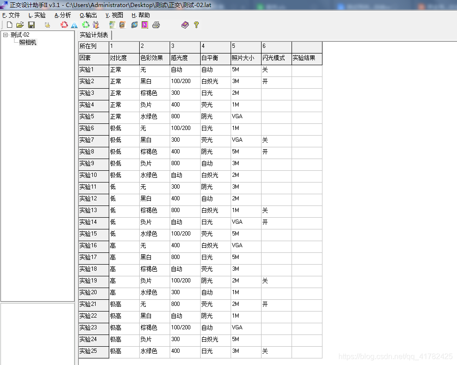457x365 pixels.
Task: Switch to the 实验计划表 tab
Action: 94,35
